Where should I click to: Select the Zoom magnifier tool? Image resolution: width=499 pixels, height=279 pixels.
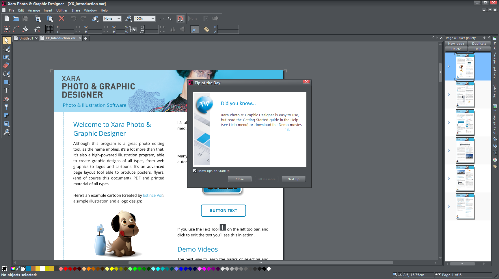6,132
